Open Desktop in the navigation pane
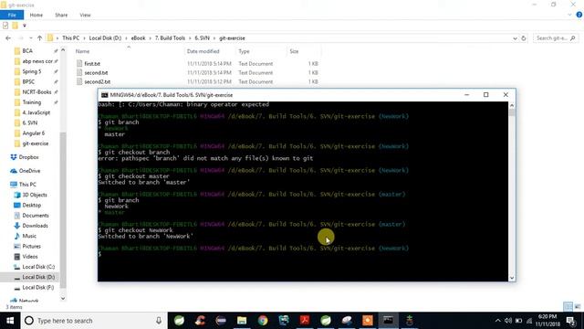 tap(31, 205)
